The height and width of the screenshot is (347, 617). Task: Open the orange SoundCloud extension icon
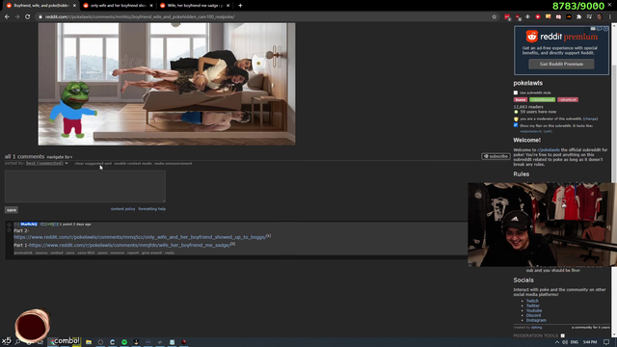point(569,17)
